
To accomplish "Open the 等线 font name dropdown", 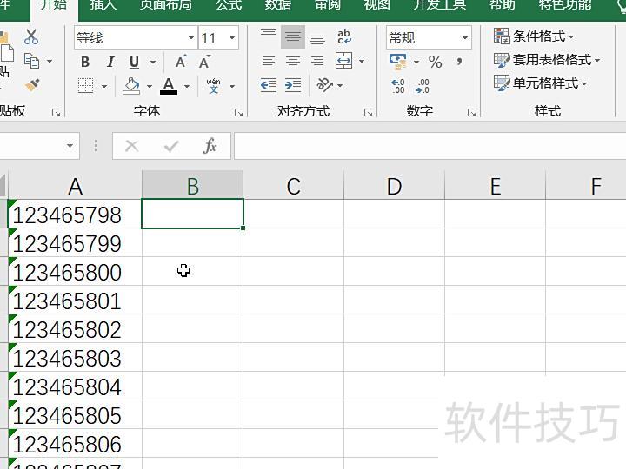I will pos(191,37).
